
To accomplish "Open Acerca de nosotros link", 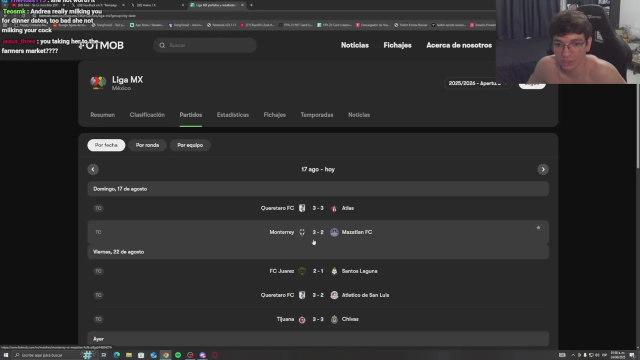I will tap(459, 45).
